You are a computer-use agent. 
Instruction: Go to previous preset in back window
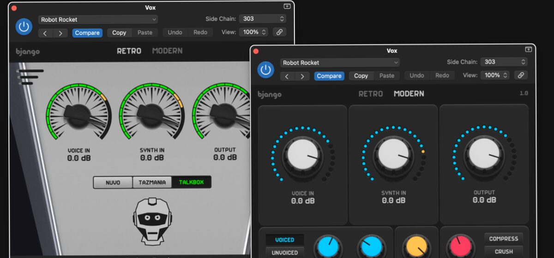coord(46,33)
